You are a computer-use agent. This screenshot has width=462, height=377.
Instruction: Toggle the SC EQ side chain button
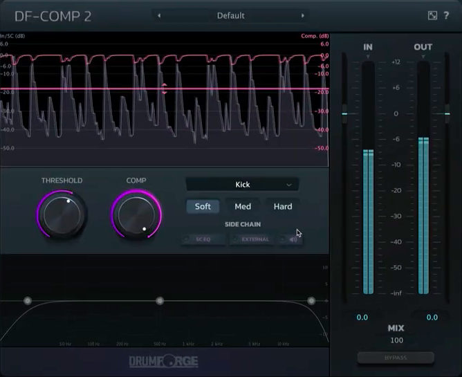[203, 239]
